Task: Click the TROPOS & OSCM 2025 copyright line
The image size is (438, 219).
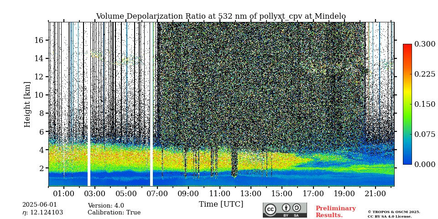Action: [x=394, y=212]
